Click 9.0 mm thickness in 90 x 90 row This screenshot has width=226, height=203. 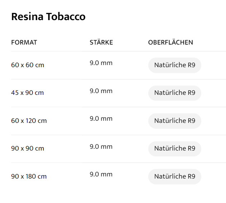coord(101,147)
